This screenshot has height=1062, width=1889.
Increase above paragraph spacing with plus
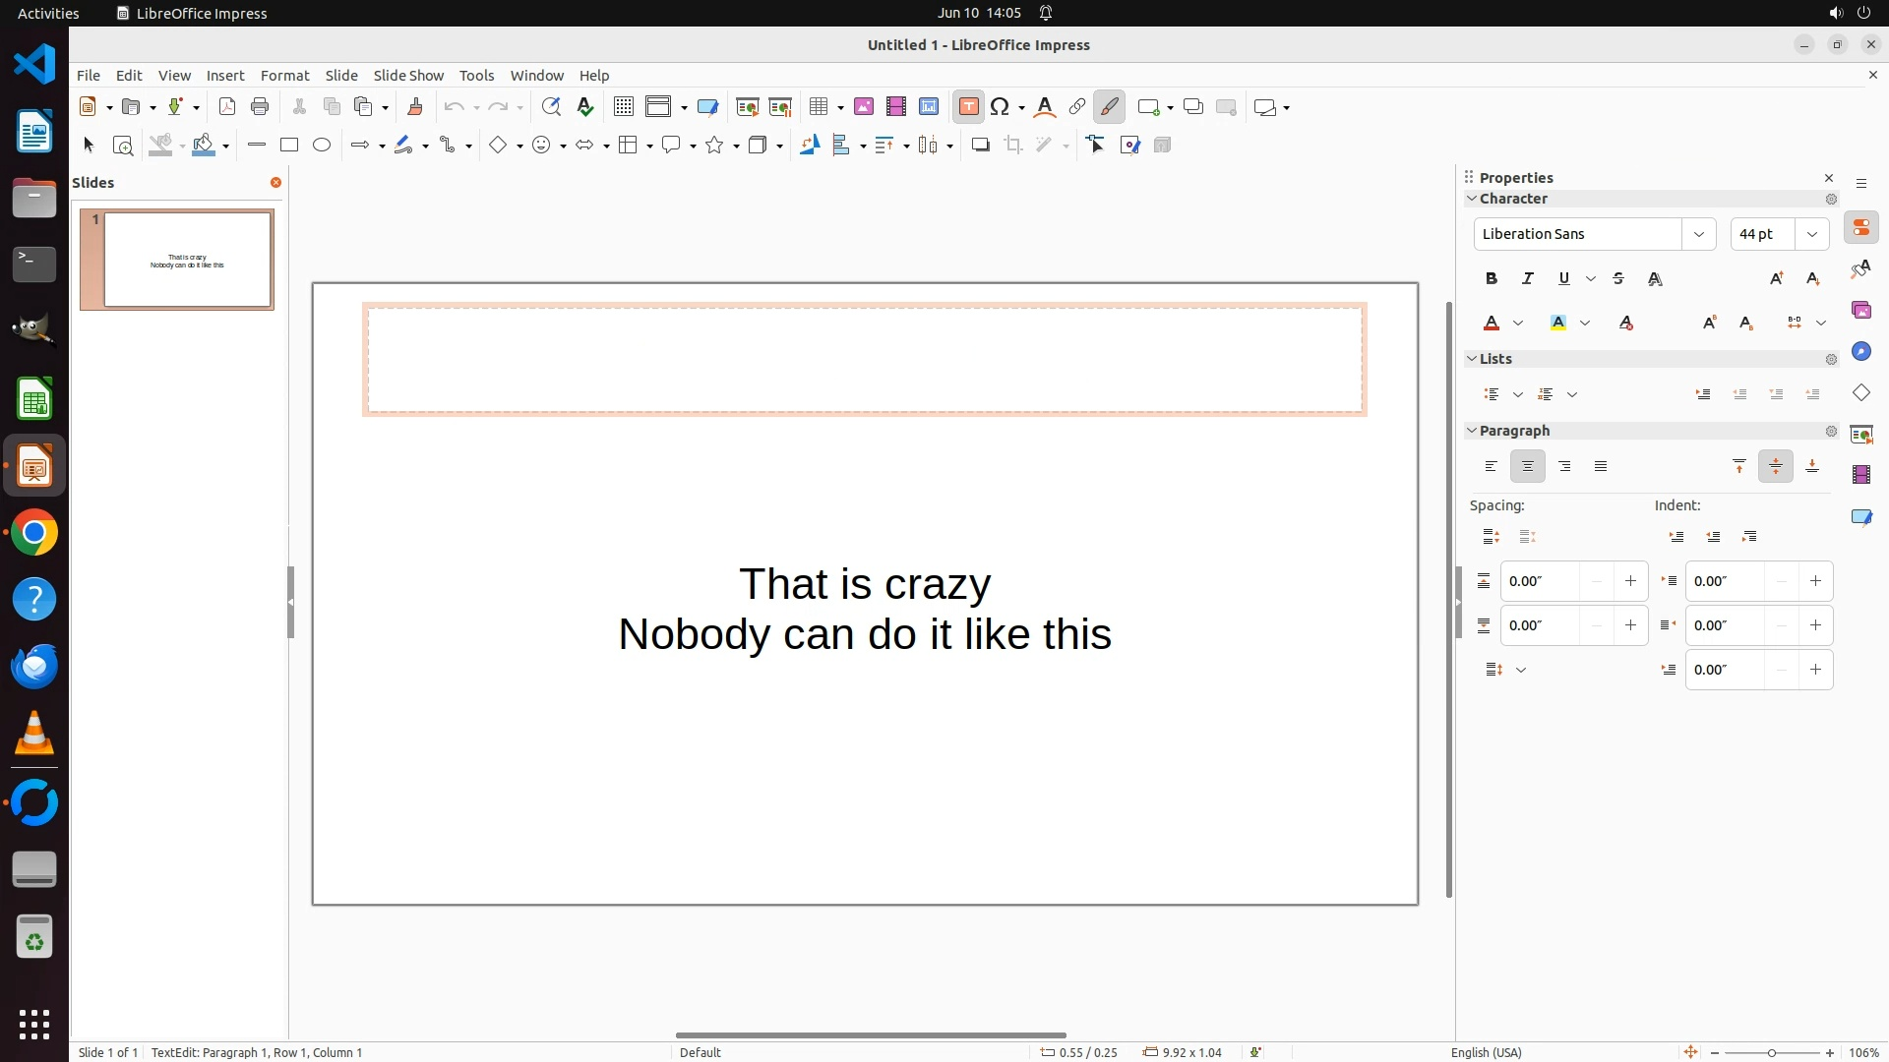point(1630,581)
